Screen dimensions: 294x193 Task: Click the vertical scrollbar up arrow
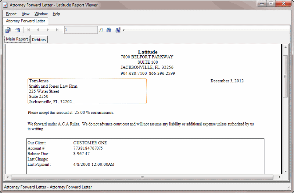(286, 47)
